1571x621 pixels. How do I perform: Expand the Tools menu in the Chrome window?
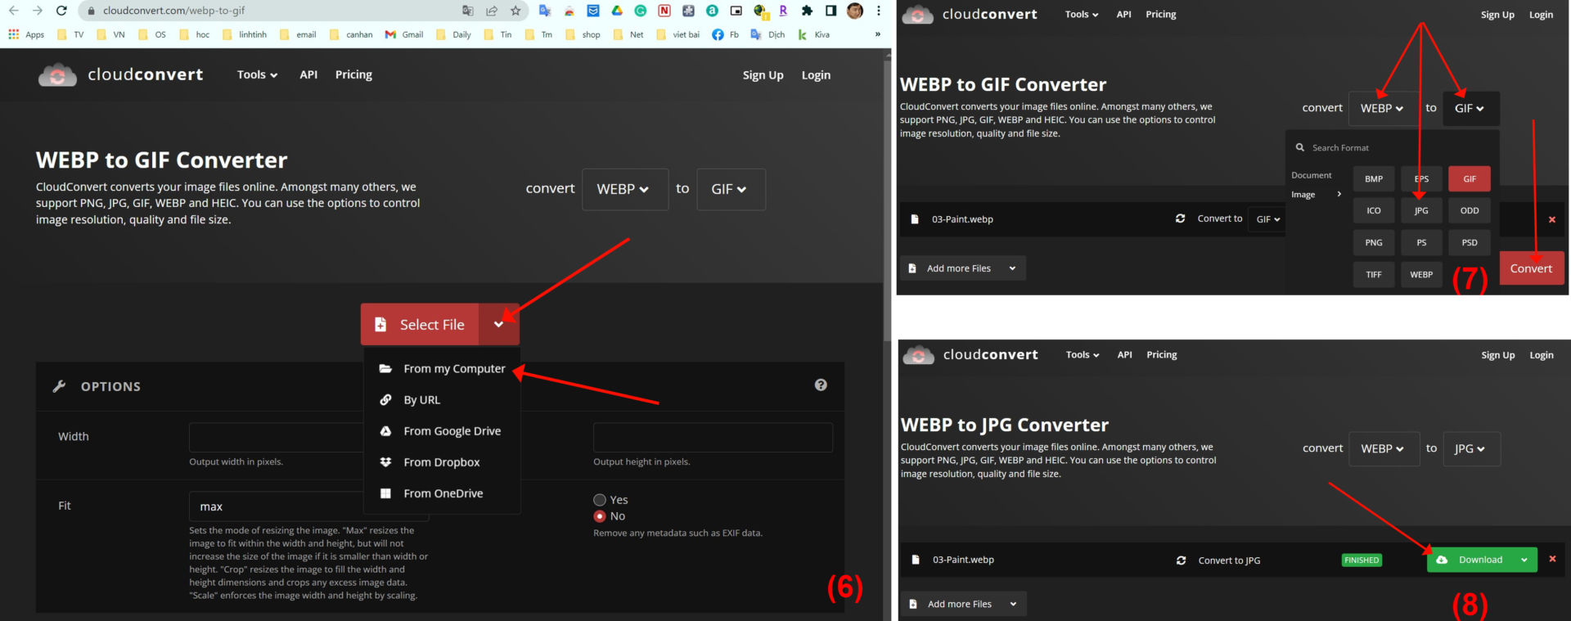[x=257, y=74]
